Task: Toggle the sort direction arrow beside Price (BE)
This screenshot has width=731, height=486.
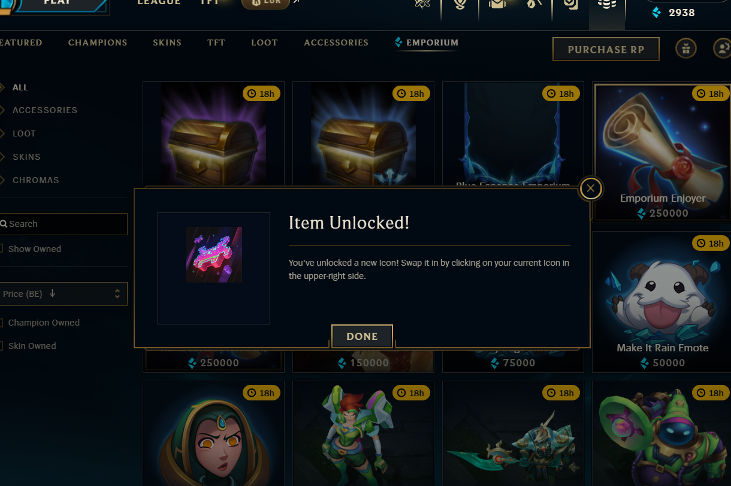Action: pyautogui.click(x=53, y=293)
